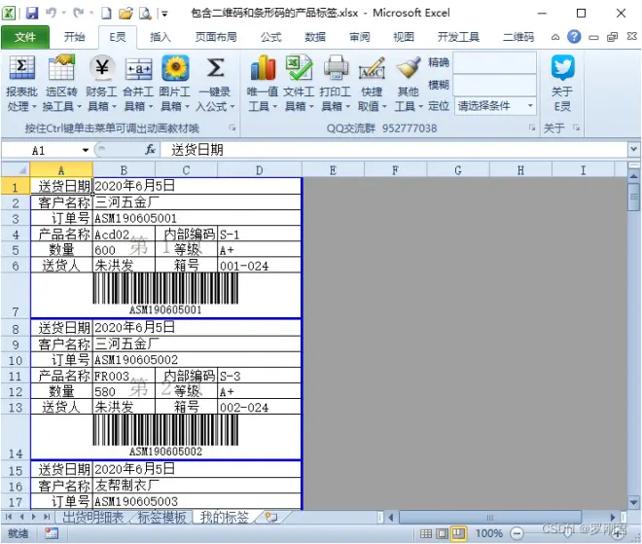The width and height of the screenshot is (642, 544).
Task: Click the macro record icon in status bar
Action: pyautogui.click(x=52, y=533)
